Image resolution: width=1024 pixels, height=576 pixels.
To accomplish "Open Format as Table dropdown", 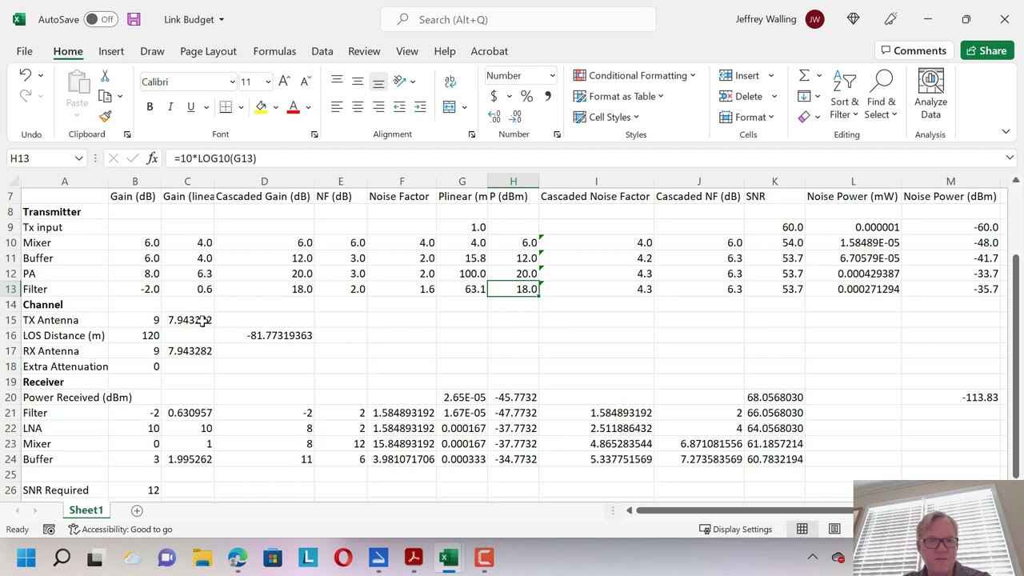I will click(618, 96).
